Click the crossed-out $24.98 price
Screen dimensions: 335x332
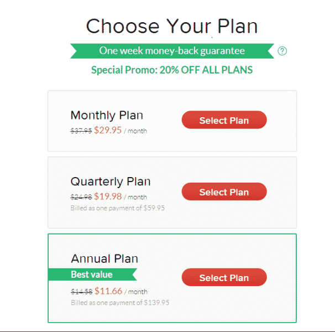pyautogui.click(x=81, y=197)
